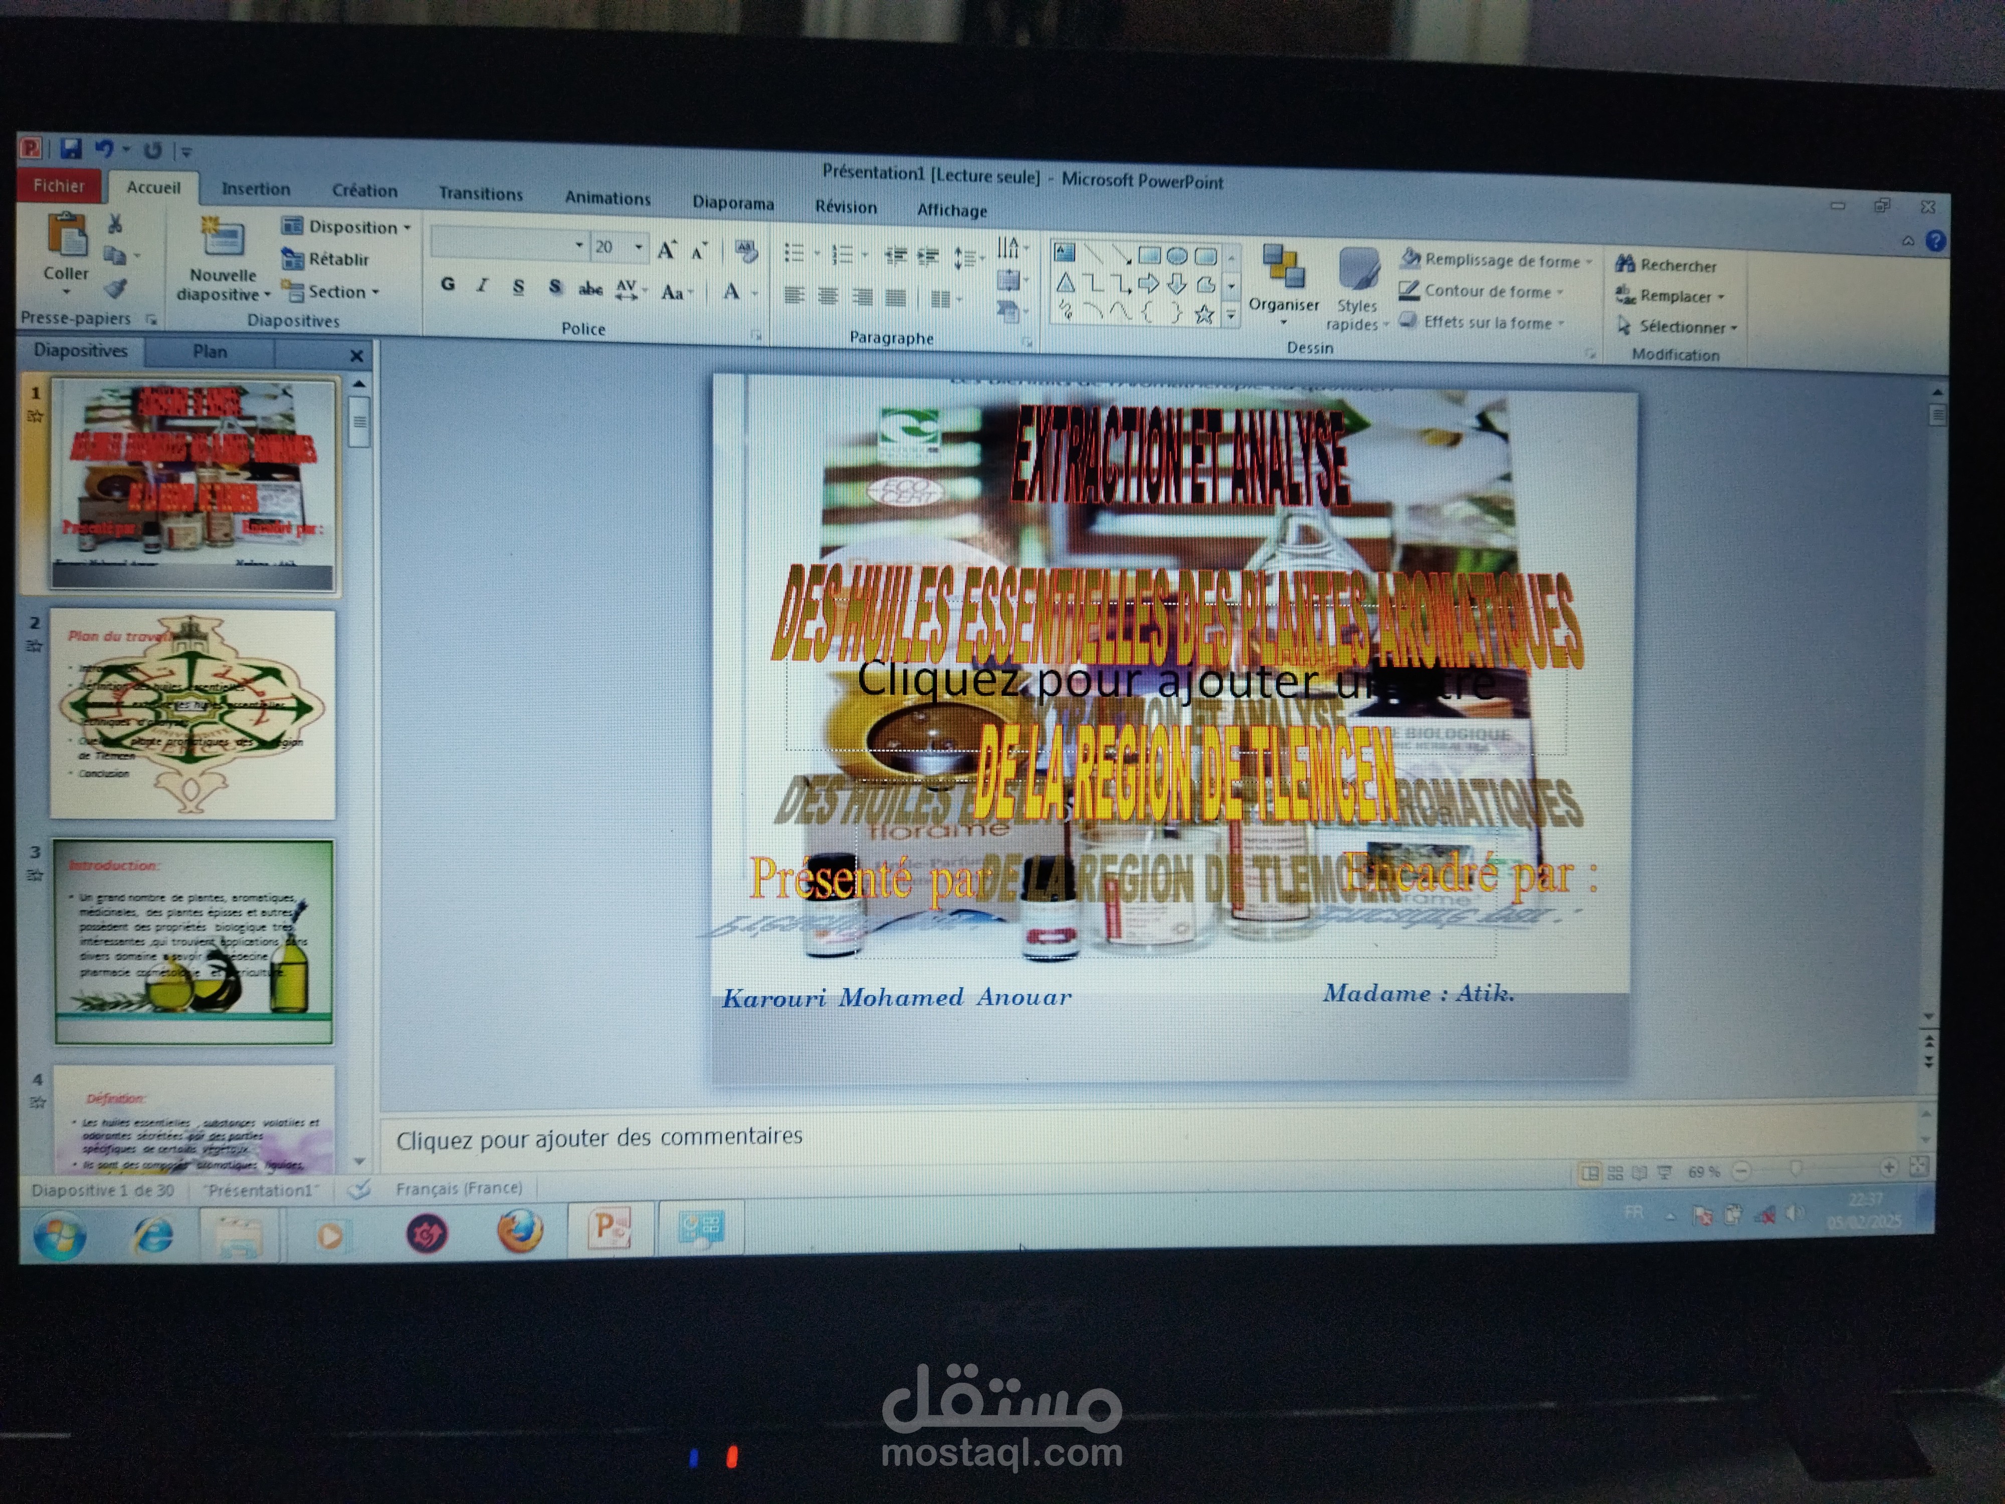Toggle bold (G) formatting
The height and width of the screenshot is (1504, 2005).
(x=448, y=284)
